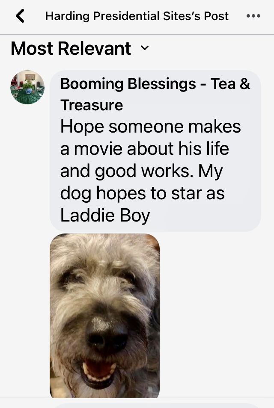The image size is (274, 408).
Task: Open Booming Blessings - Tea & Treasure profile name
Action: (x=155, y=94)
